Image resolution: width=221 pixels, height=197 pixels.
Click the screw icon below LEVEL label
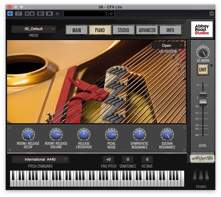[203, 150]
